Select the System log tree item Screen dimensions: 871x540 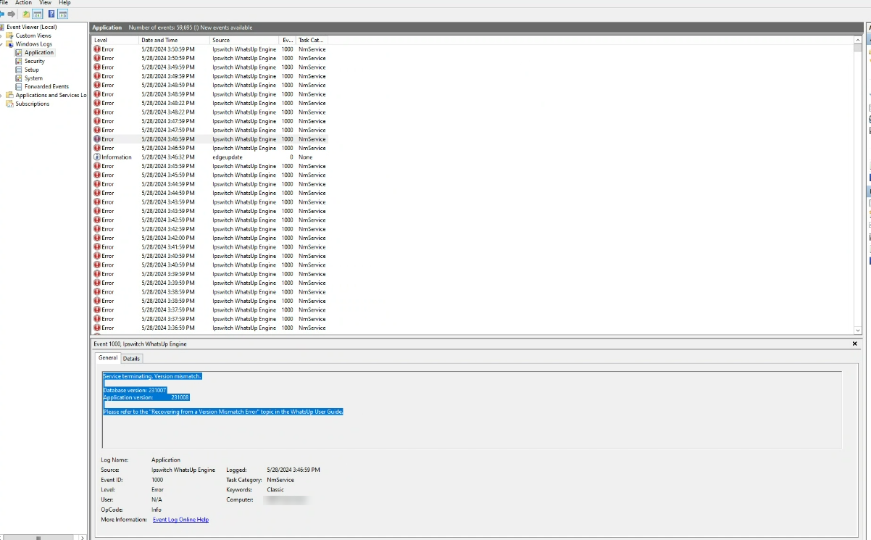pyautogui.click(x=33, y=78)
